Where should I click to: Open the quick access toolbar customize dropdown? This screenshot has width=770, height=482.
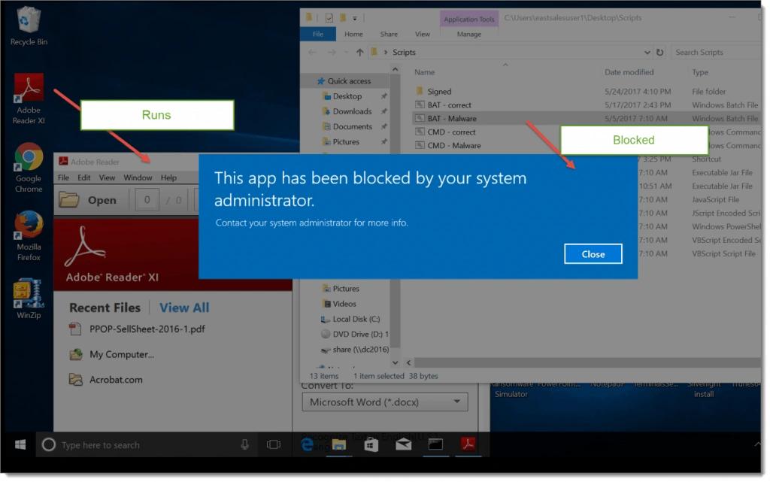point(355,18)
